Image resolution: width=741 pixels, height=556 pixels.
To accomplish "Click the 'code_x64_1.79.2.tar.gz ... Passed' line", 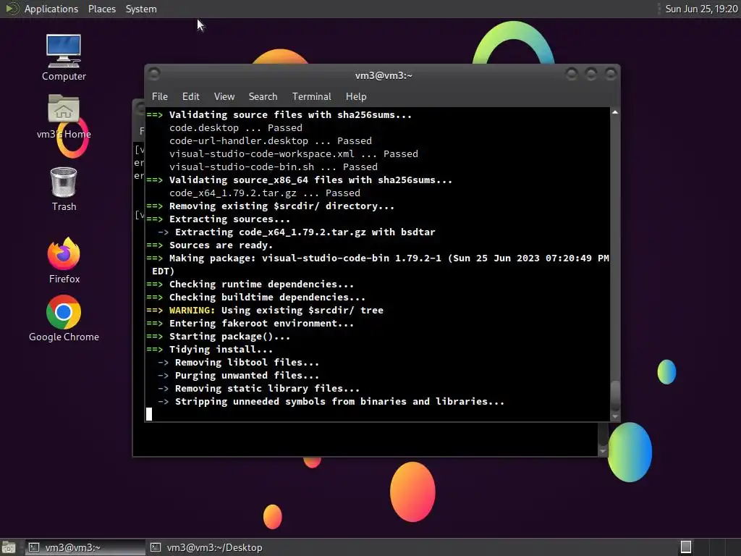I will coord(265,193).
